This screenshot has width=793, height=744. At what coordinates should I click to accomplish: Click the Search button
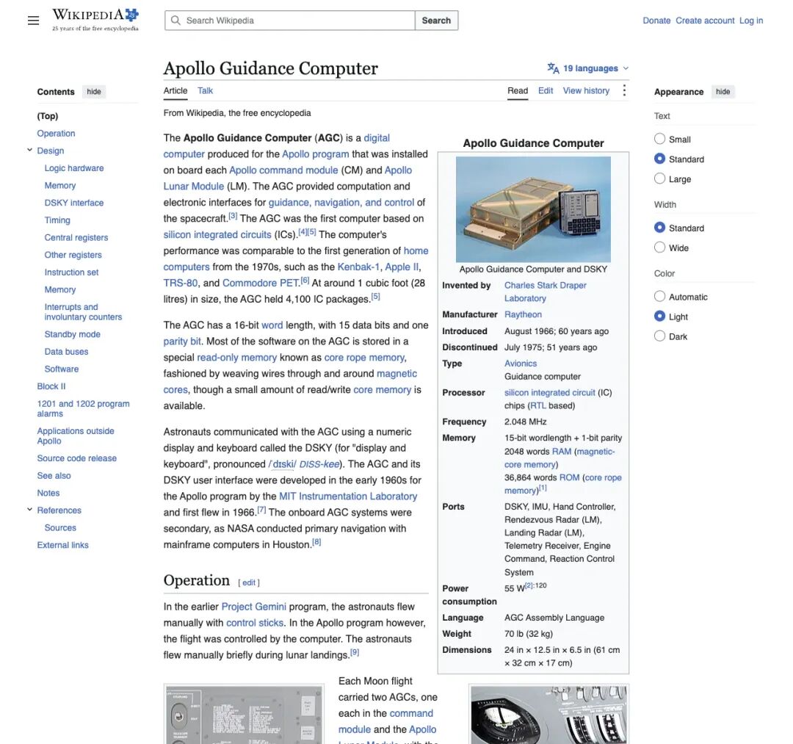[436, 21]
